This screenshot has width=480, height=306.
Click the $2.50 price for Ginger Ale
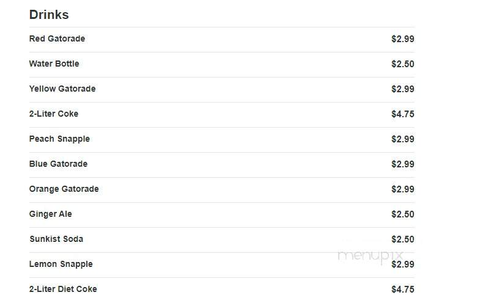pyautogui.click(x=403, y=214)
